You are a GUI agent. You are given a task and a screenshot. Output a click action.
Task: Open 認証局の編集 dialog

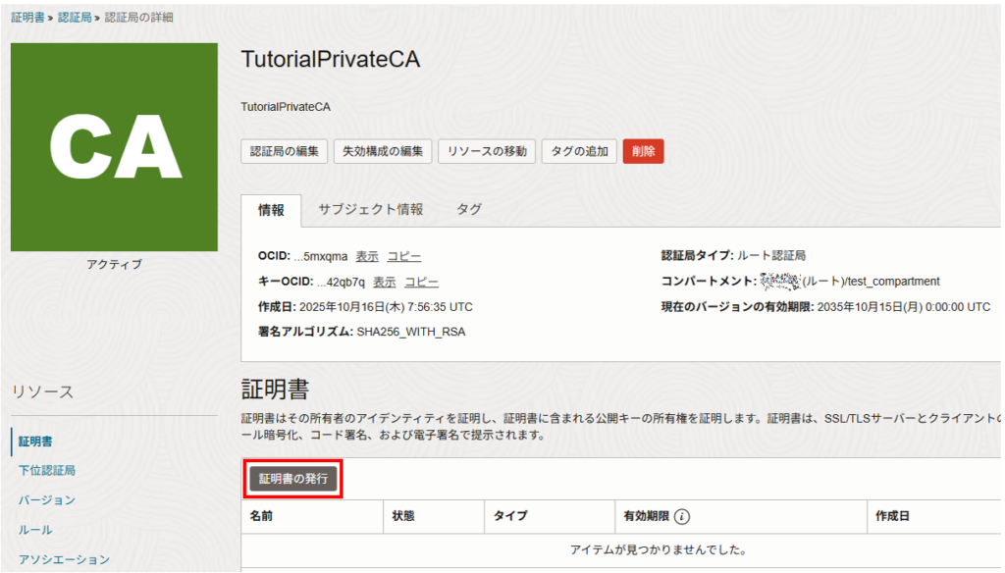285,152
